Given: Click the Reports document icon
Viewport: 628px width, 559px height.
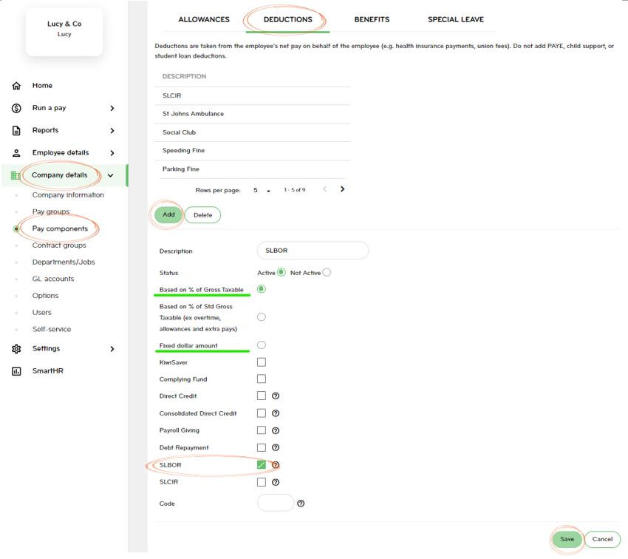Looking at the screenshot, I should (16, 131).
